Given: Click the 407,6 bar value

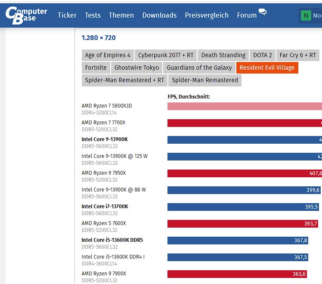Looking at the screenshot, I should [x=316, y=173].
